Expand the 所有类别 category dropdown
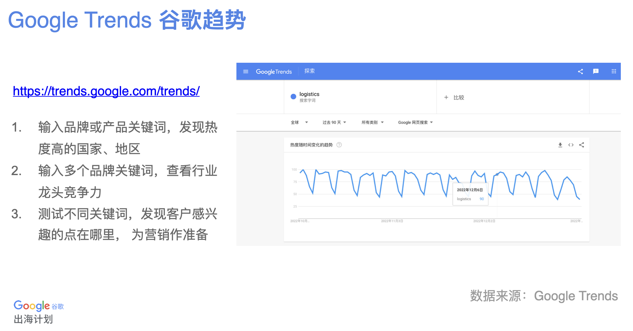Image resolution: width=633 pixels, height=331 pixels. click(x=373, y=122)
